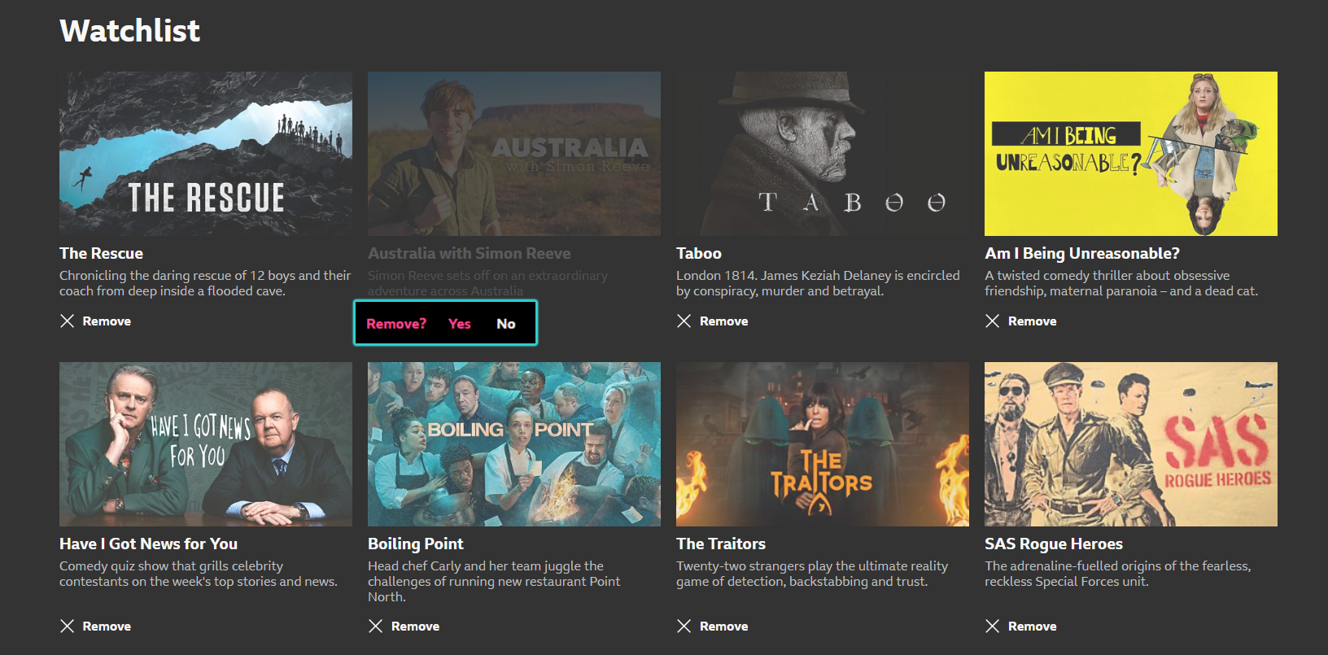Image resolution: width=1328 pixels, height=655 pixels.
Task: Confirm removal by clicking Yes
Action: [x=460, y=324]
